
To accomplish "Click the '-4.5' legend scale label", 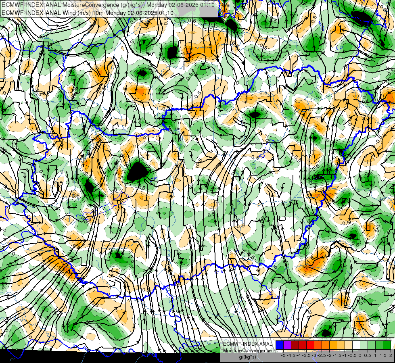I will tap(291, 355).
